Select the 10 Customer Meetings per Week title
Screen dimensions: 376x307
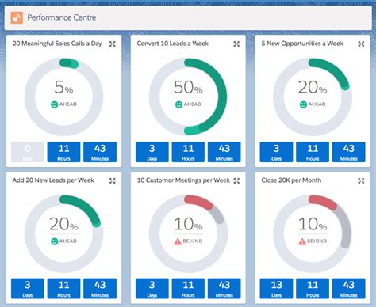(x=183, y=180)
